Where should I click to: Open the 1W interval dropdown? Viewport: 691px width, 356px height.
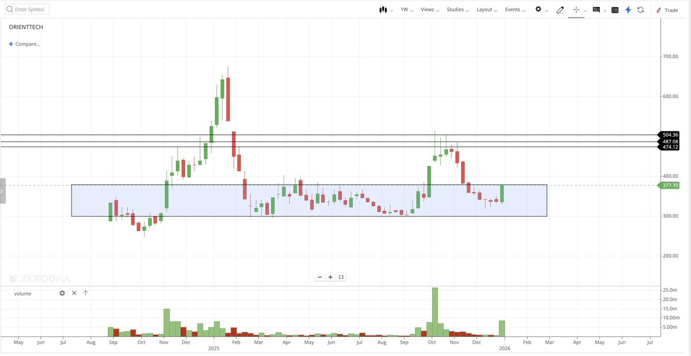point(407,10)
